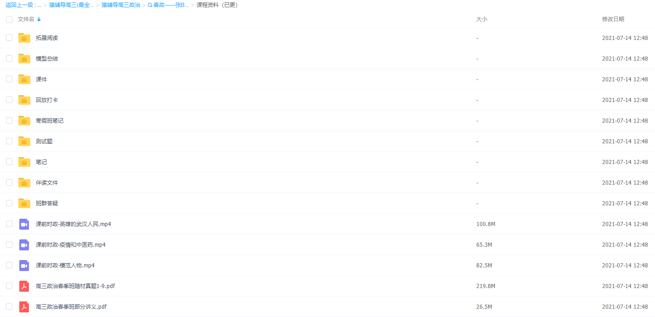Image resolution: width=655 pixels, height=317 pixels.
Task: Click the 课件 folder icon
Action: tap(24, 79)
